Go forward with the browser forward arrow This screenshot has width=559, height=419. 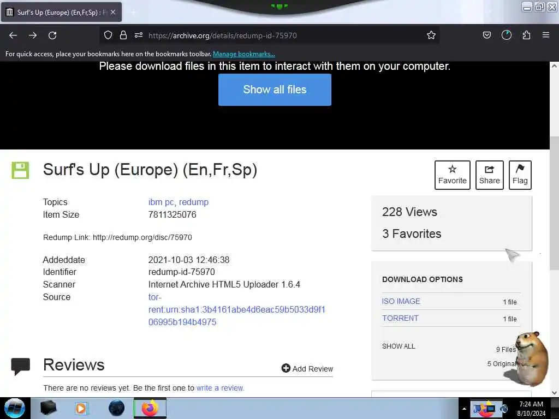33,35
